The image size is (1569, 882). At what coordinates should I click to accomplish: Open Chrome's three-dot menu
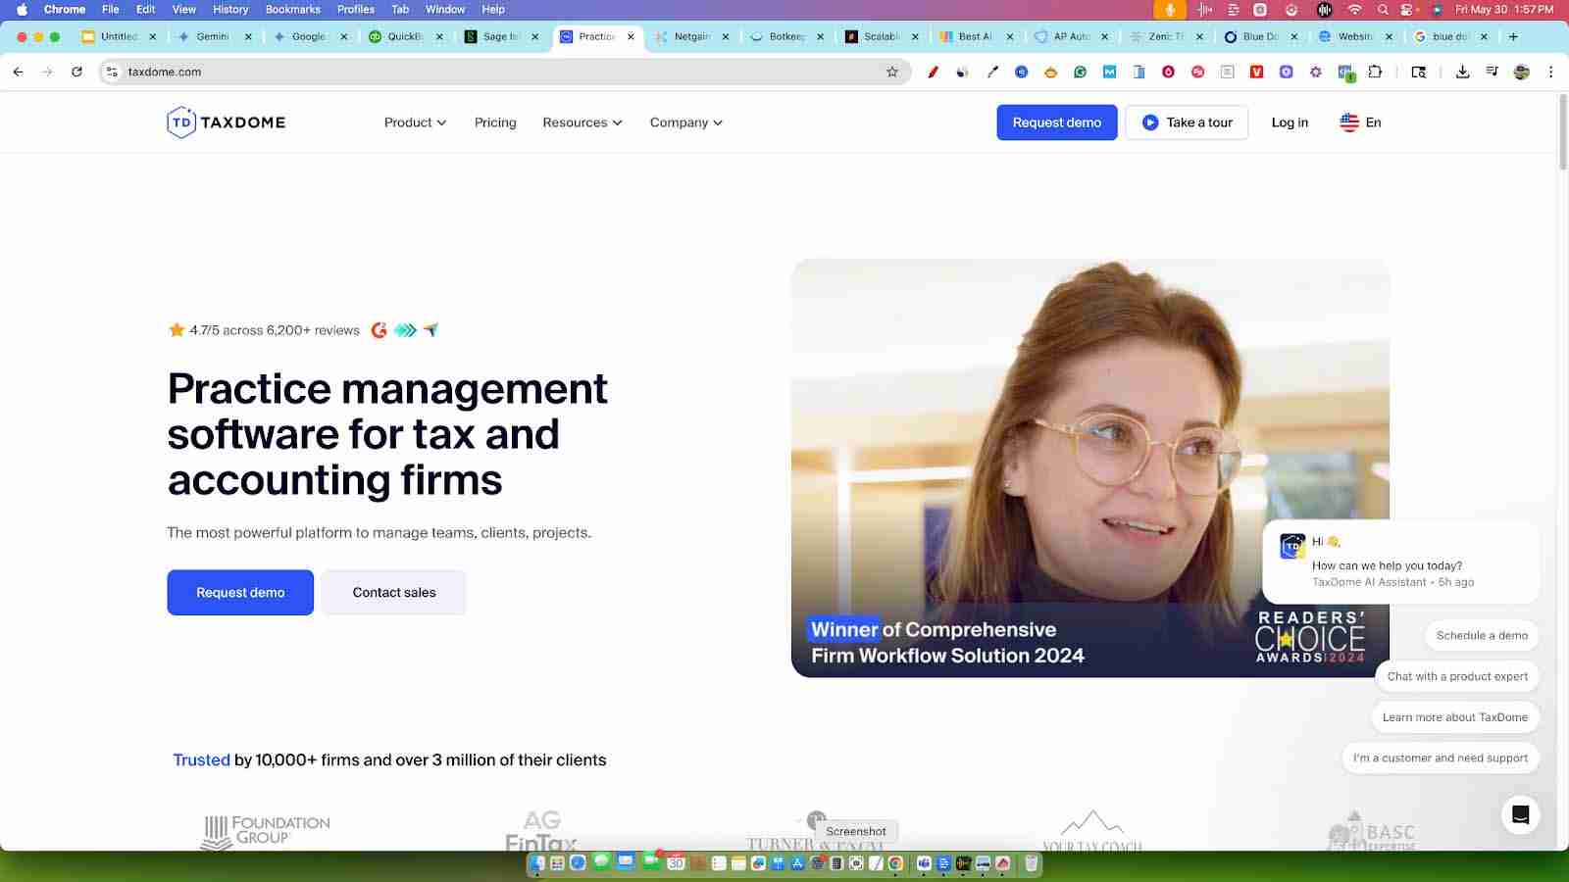pyautogui.click(x=1550, y=72)
